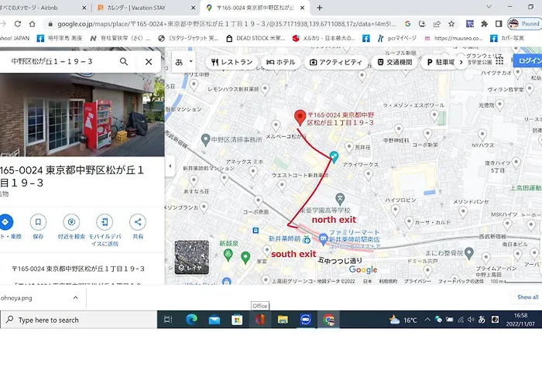Viewport: 542px width, 387px height.
Task: Click the red pin for 松が丘1丁目19-3
Action: pyautogui.click(x=300, y=118)
